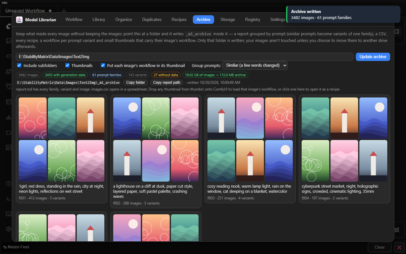Click the '_ml_archive' folder path text
This screenshot has height=254, width=406.
pyautogui.click(x=68, y=83)
